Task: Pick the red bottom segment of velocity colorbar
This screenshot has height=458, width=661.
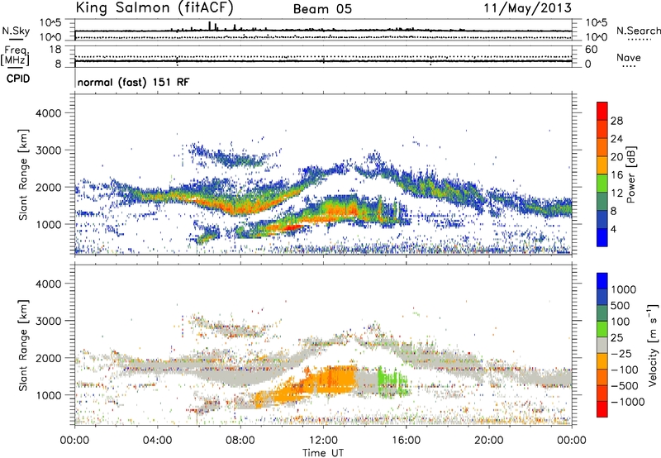Action: (x=602, y=409)
